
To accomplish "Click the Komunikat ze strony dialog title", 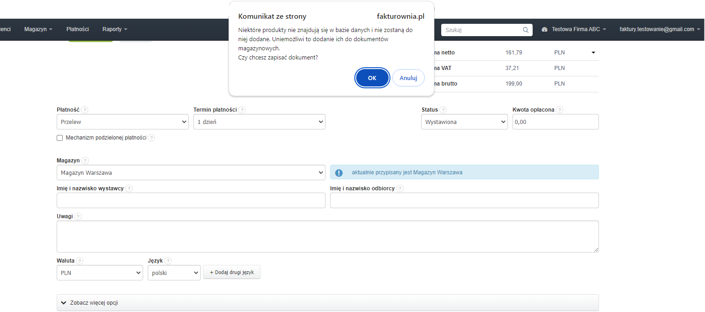I will (272, 16).
